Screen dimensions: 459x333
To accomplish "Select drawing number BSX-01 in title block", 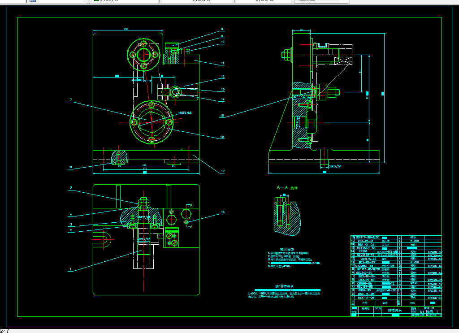I will (x=429, y=308).
